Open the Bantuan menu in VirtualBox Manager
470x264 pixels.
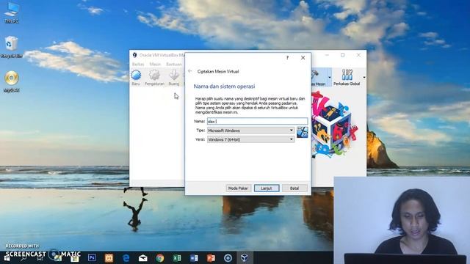(x=174, y=64)
